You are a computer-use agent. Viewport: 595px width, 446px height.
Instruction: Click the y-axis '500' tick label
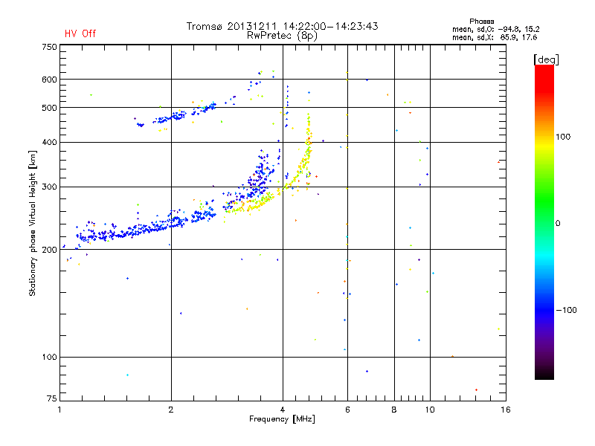coord(49,108)
